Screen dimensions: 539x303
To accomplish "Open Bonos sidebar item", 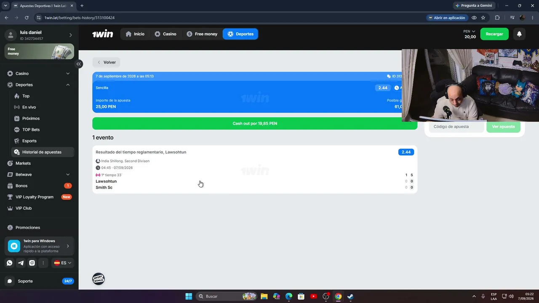I will pos(39,186).
